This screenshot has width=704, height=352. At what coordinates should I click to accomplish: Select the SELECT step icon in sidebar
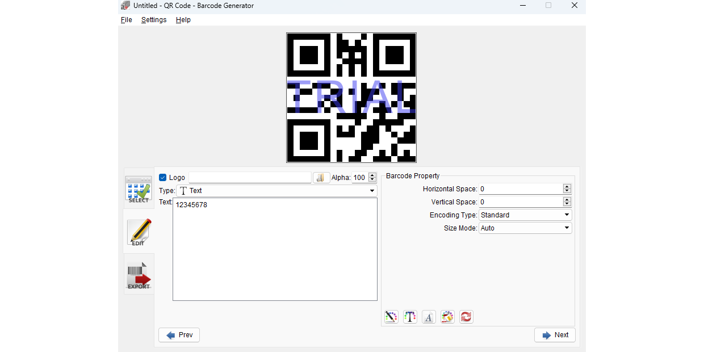tap(138, 188)
